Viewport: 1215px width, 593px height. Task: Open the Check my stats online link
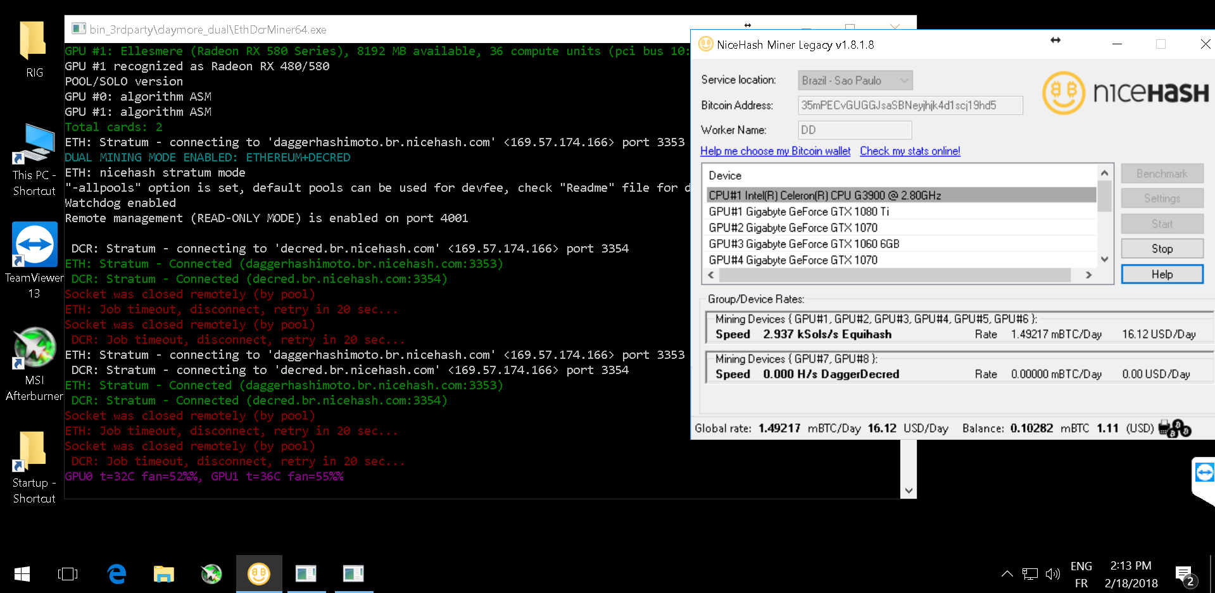click(909, 151)
